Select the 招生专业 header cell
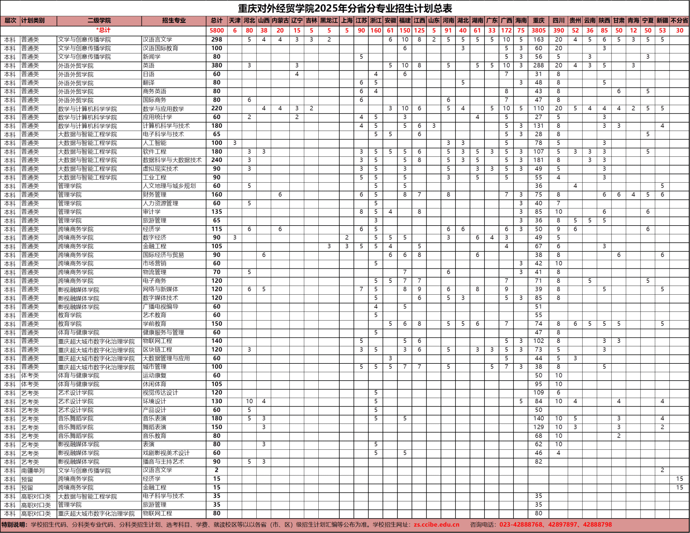 [174, 21]
